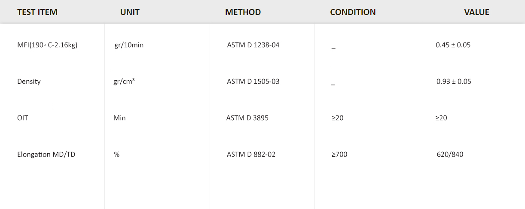This screenshot has width=525, height=209.
Task: Select the METHOD column header
Action: click(243, 12)
